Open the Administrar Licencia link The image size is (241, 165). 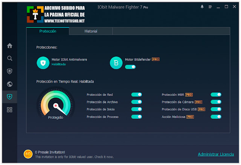point(216,154)
